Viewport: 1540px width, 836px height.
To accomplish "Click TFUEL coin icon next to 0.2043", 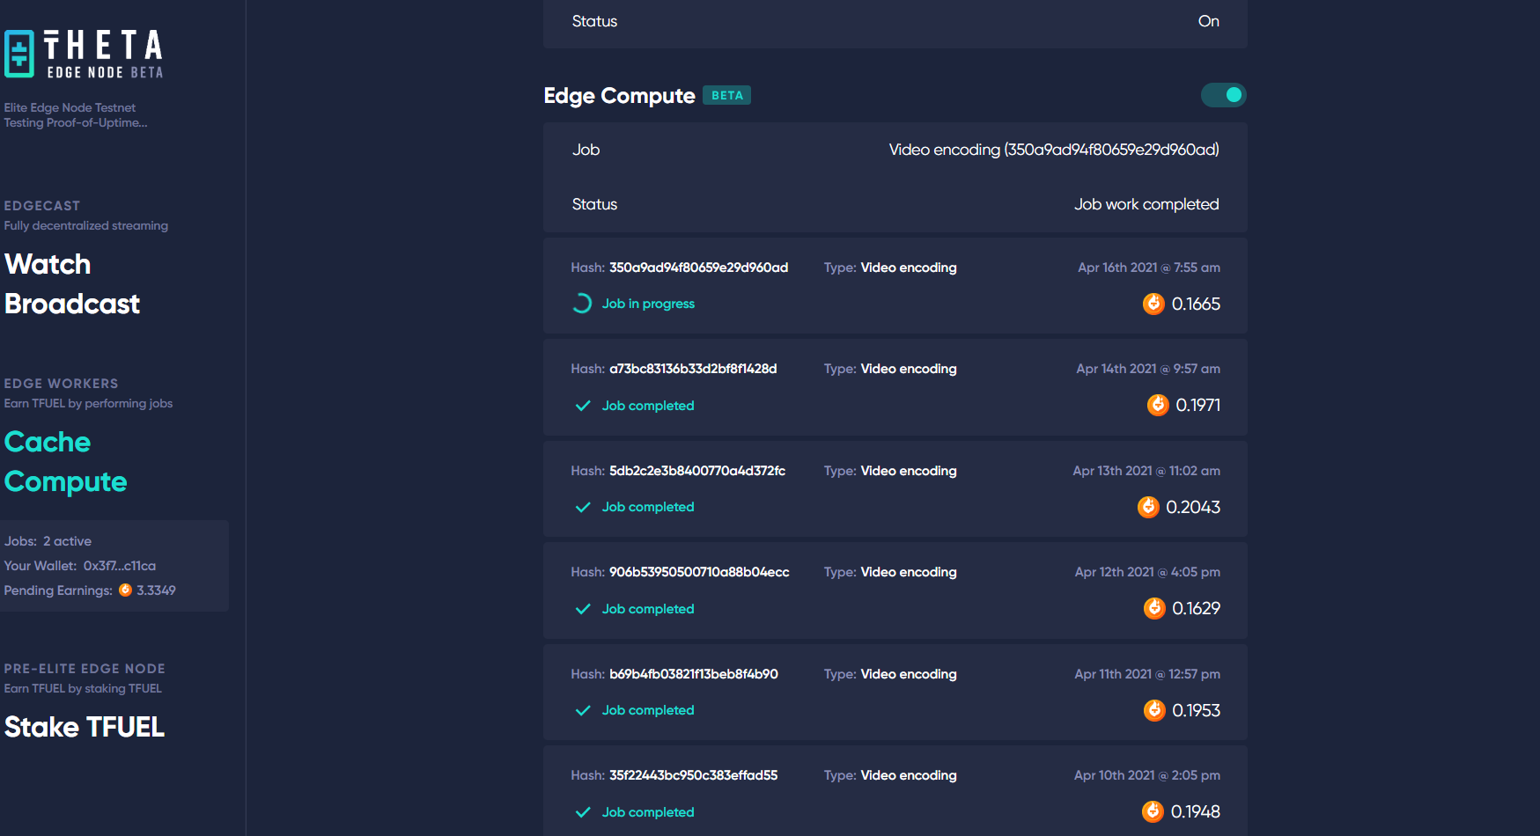I will tap(1148, 507).
